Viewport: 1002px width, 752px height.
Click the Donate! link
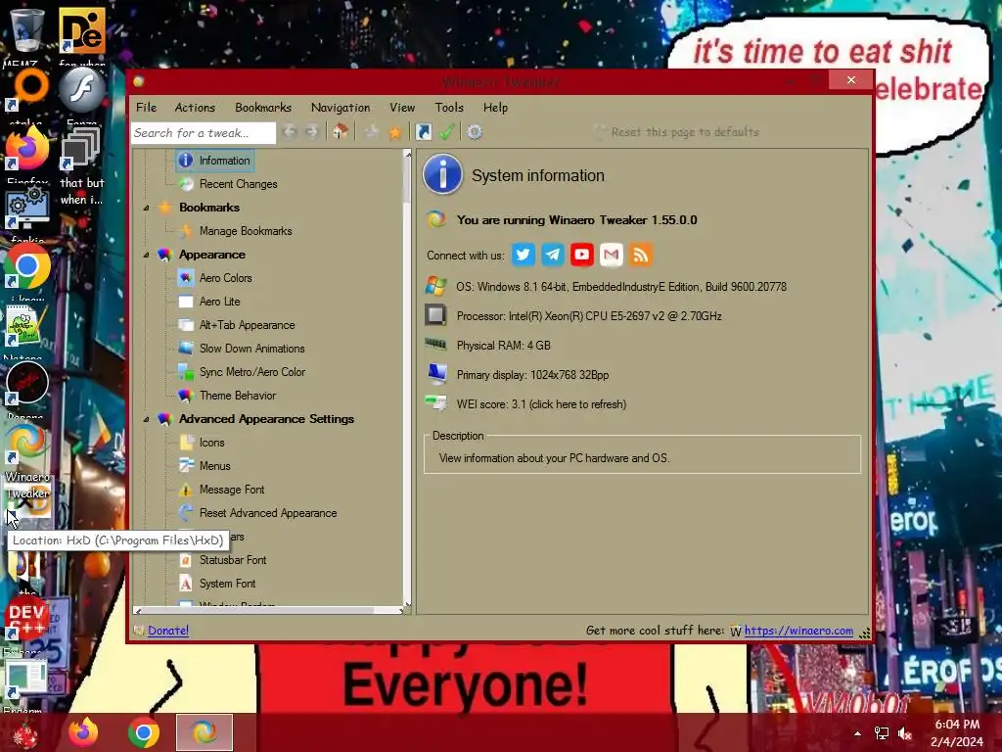[x=168, y=631]
